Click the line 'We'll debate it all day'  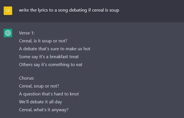click(40, 102)
